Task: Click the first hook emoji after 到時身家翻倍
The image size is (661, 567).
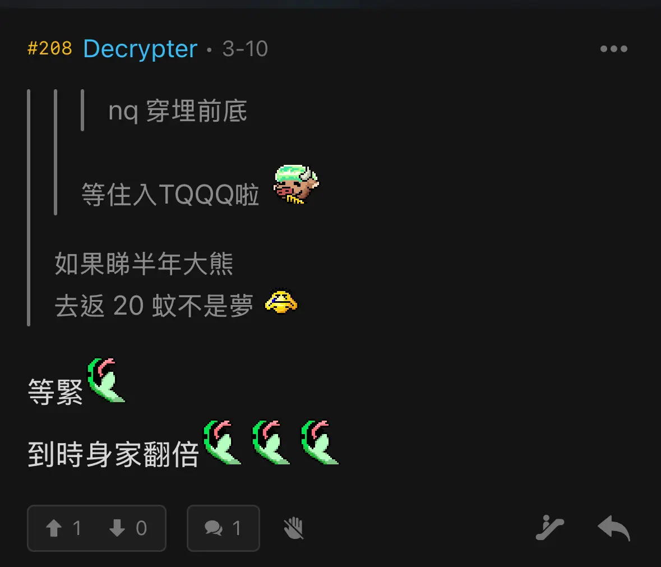Action: click(222, 442)
